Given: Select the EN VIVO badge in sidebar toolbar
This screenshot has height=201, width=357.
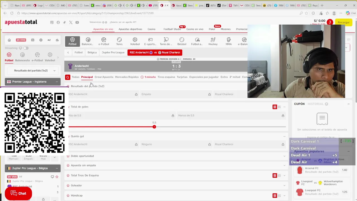Looking at the screenshot, I should point(21,40).
